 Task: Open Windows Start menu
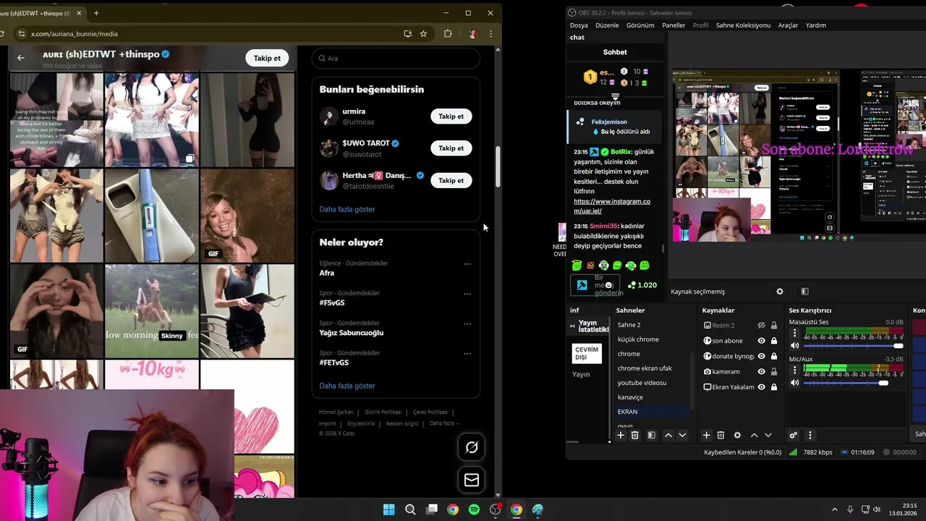[388, 509]
